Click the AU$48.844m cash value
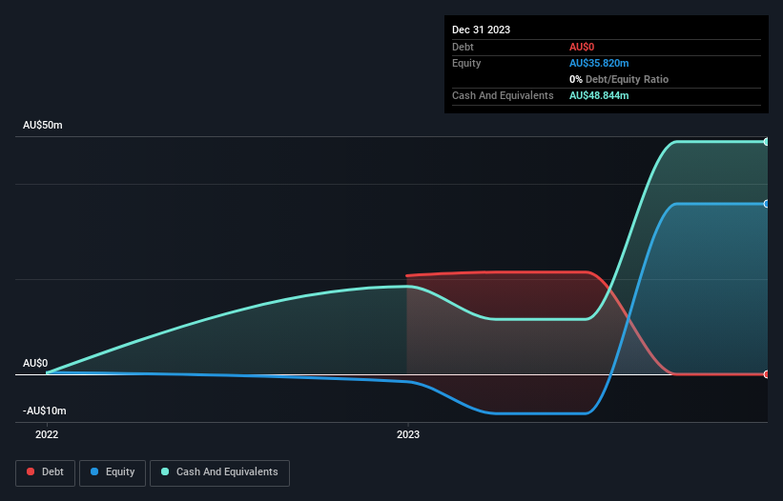Image resolution: width=783 pixels, height=501 pixels. [x=599, y=95]
